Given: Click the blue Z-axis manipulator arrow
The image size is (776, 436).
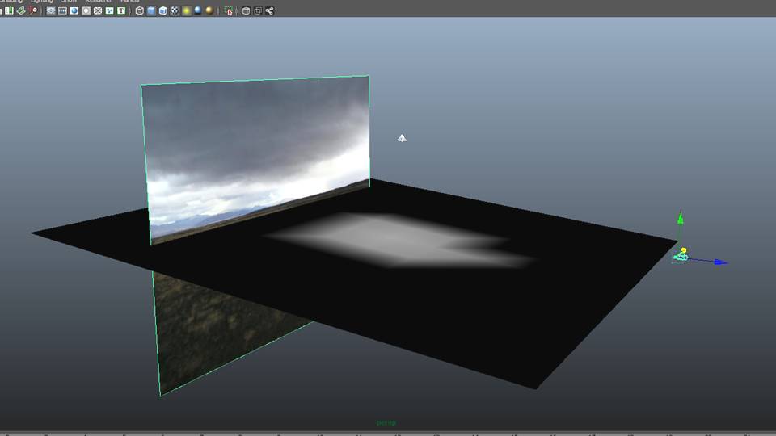Looking at the screenshot, I should pyautogui.click(x=720, y=262).
